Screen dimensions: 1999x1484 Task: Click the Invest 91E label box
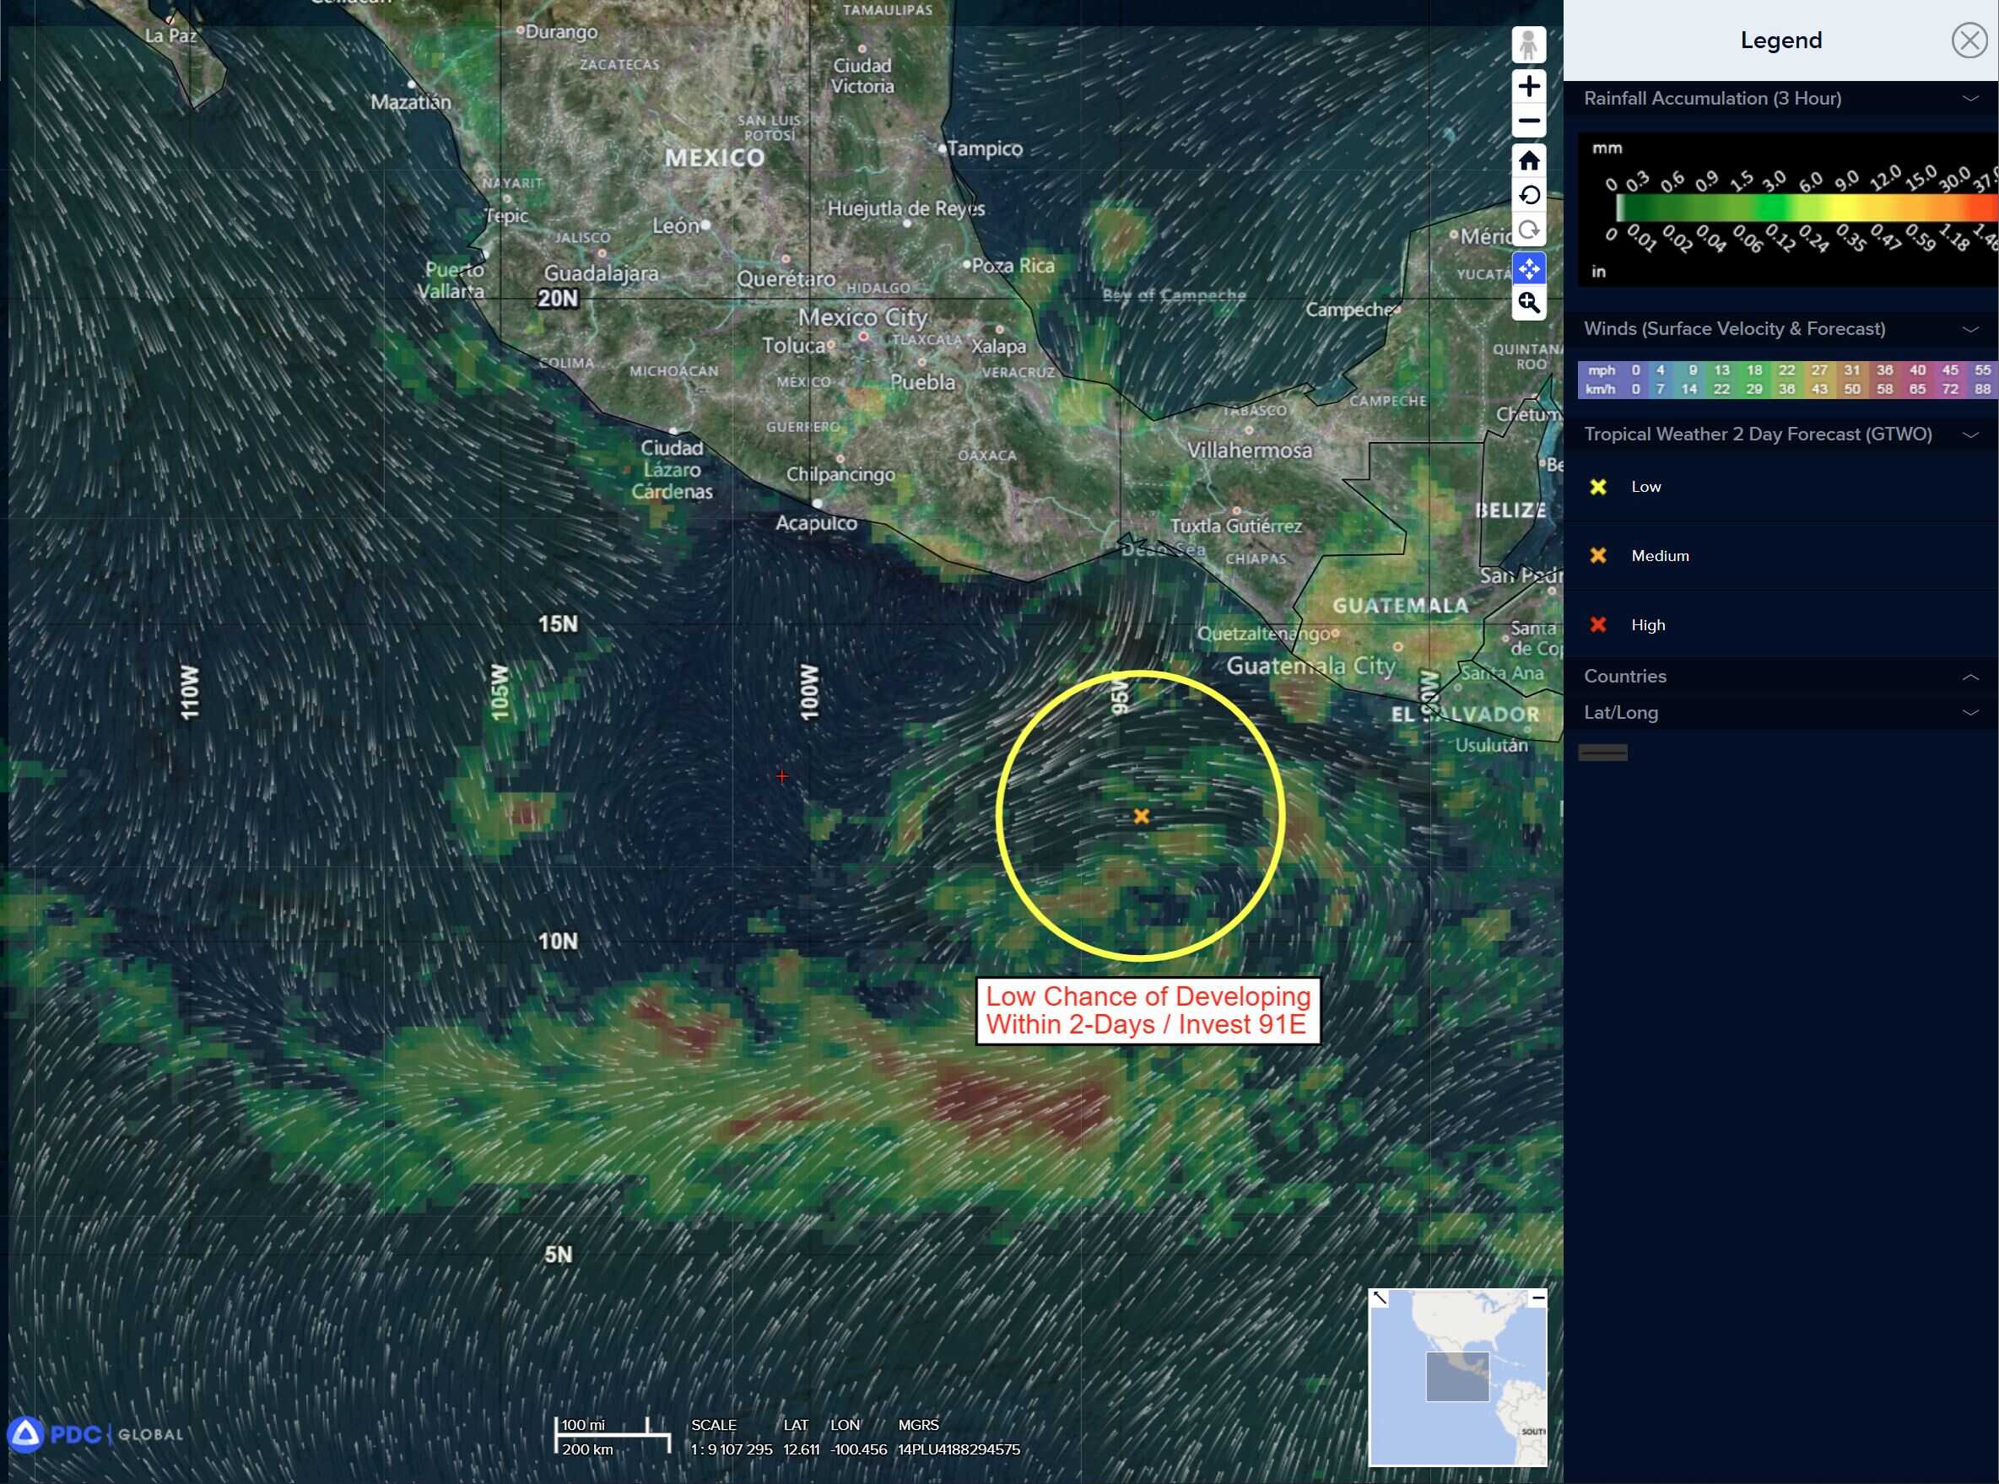click(1148, 1011)
